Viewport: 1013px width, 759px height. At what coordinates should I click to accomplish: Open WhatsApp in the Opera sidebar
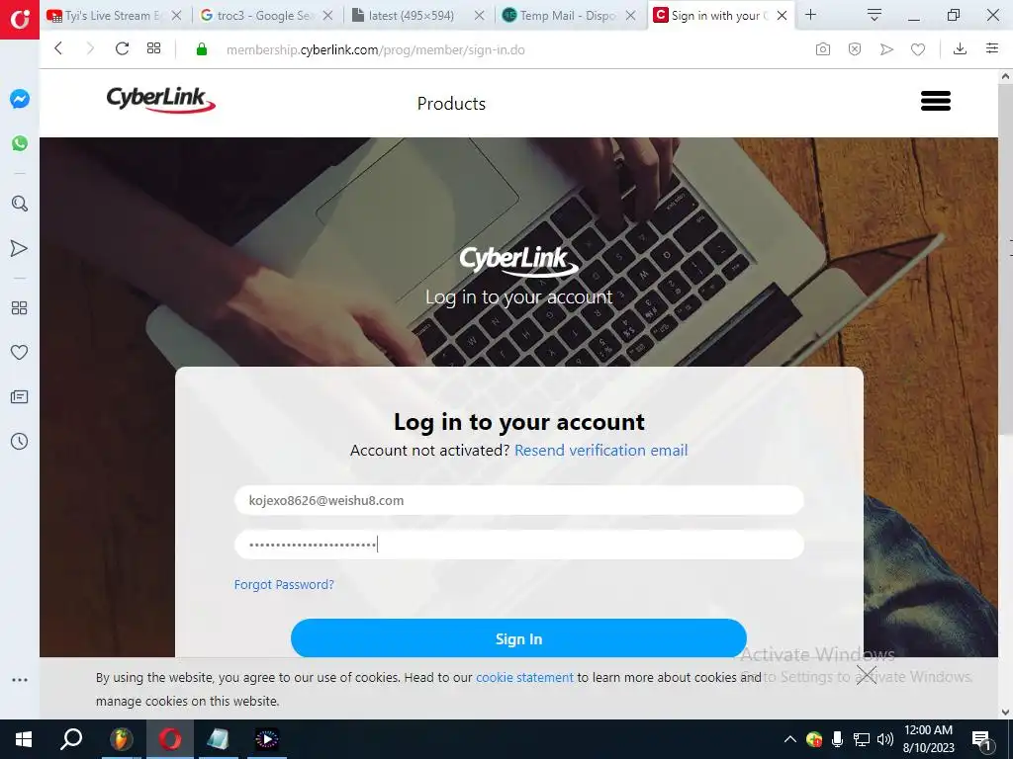tap(20, 143)
